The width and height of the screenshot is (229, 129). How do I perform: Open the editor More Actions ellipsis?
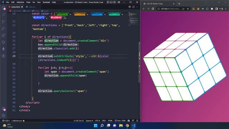[x=137, y=7]
